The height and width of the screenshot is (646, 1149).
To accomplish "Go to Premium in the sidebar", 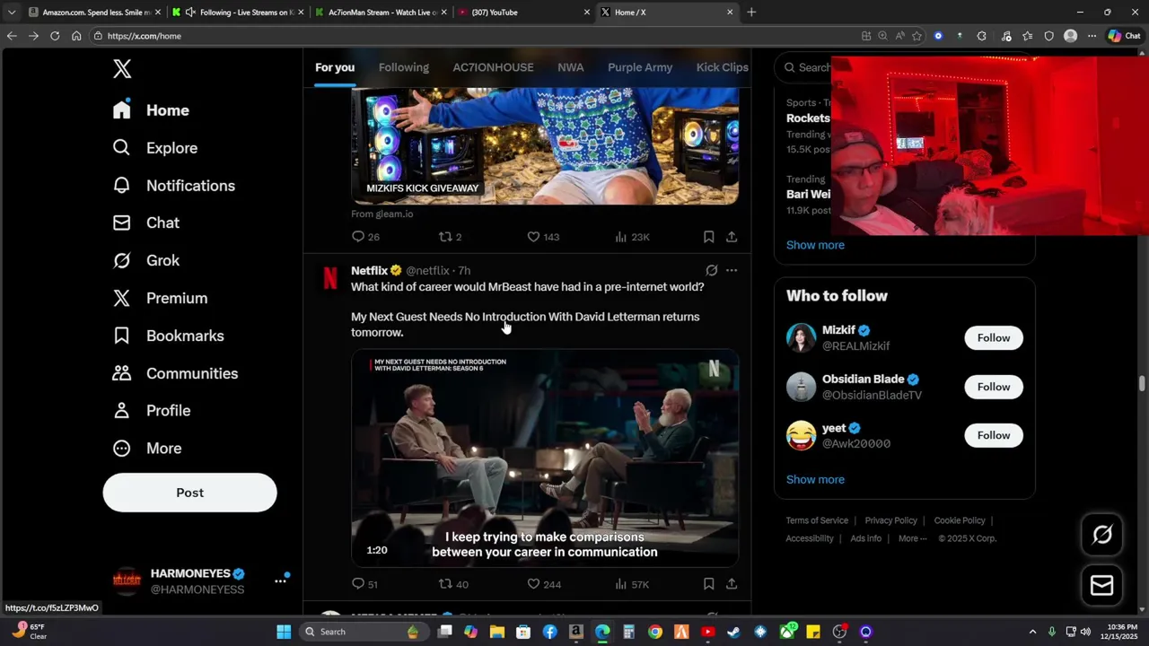I will 161,298.
